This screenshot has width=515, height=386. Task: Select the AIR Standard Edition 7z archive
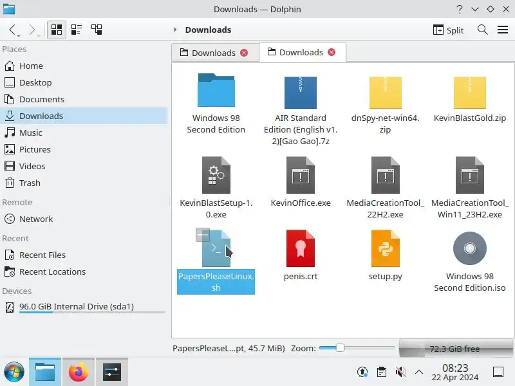[301, 110]
